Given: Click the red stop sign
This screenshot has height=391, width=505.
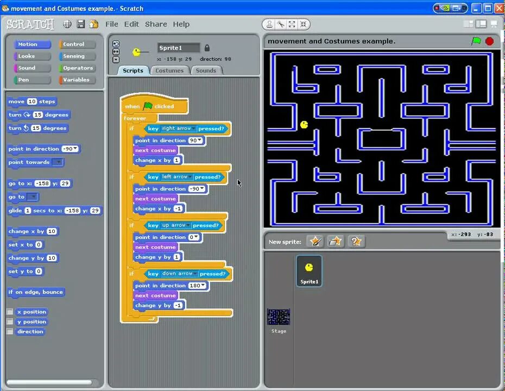Looking at the screenshot, I should pos(490,41).
